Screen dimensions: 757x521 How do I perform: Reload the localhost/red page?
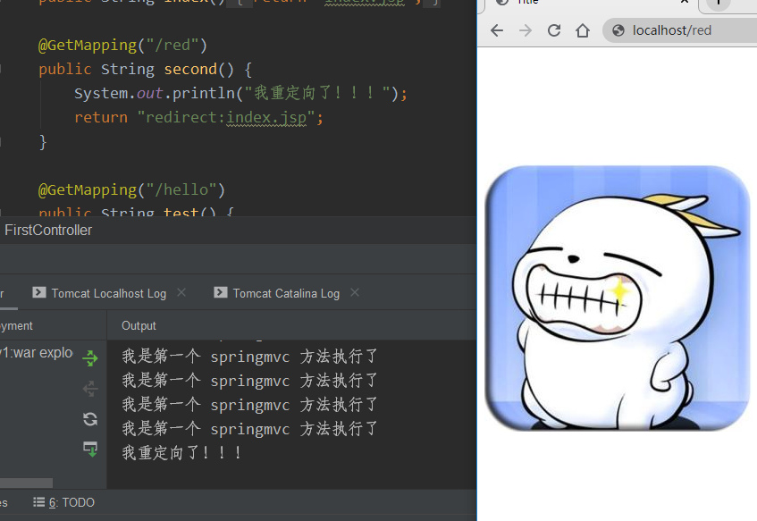tap(554, 31)
